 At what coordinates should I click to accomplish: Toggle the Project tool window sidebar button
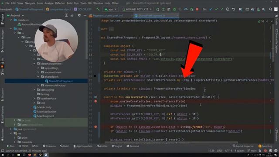[2, 20]
